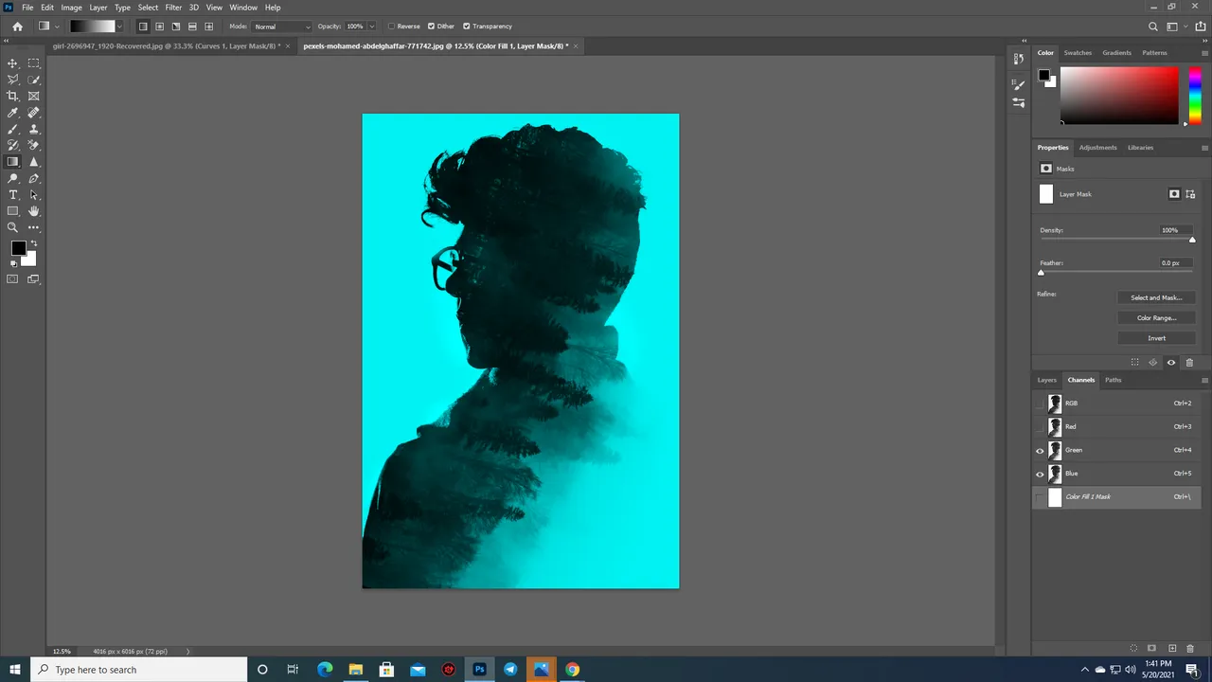
Task: Toggle mask visibility eye in Properties
Action: tap(1171, 362)
